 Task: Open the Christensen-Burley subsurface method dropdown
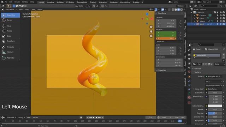point(213,85)
